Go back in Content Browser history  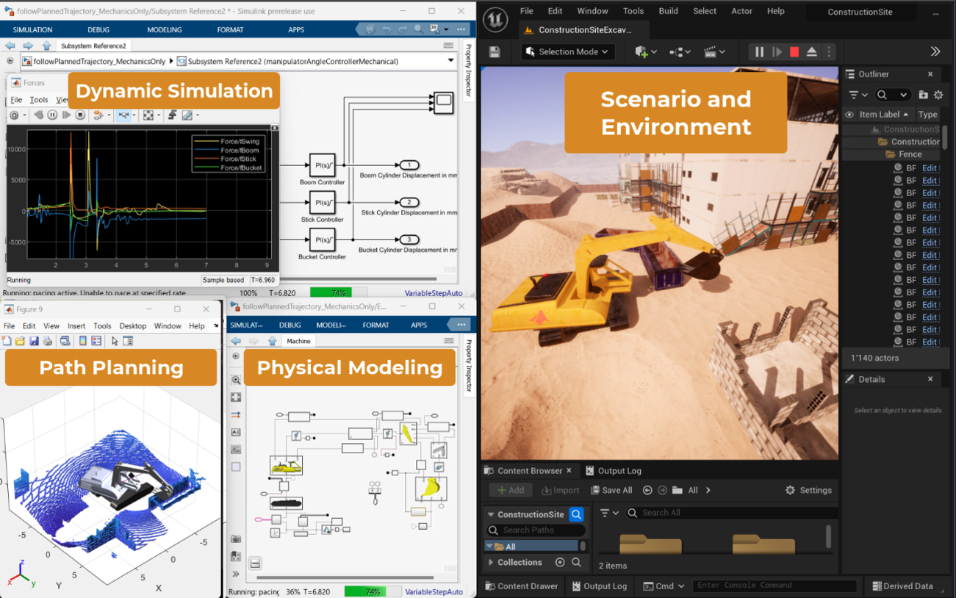pos(647,490)
